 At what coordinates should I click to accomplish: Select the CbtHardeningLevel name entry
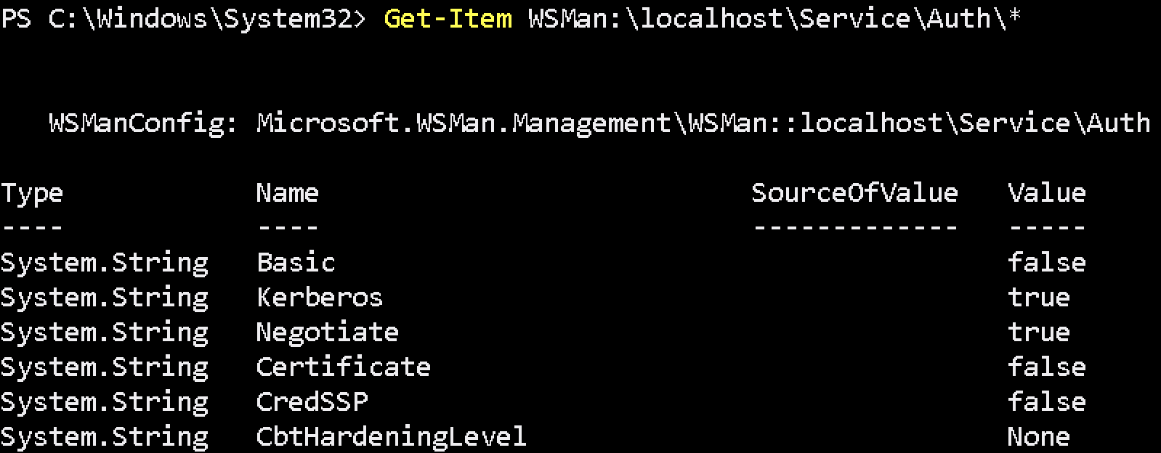pyautogui.click(x=391, y=436)
